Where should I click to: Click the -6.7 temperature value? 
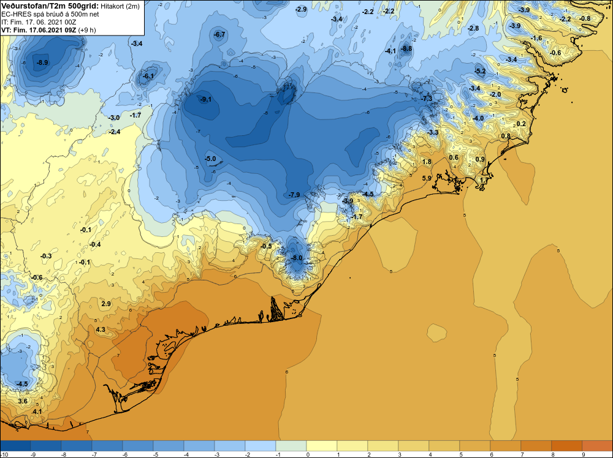(219, 35)
